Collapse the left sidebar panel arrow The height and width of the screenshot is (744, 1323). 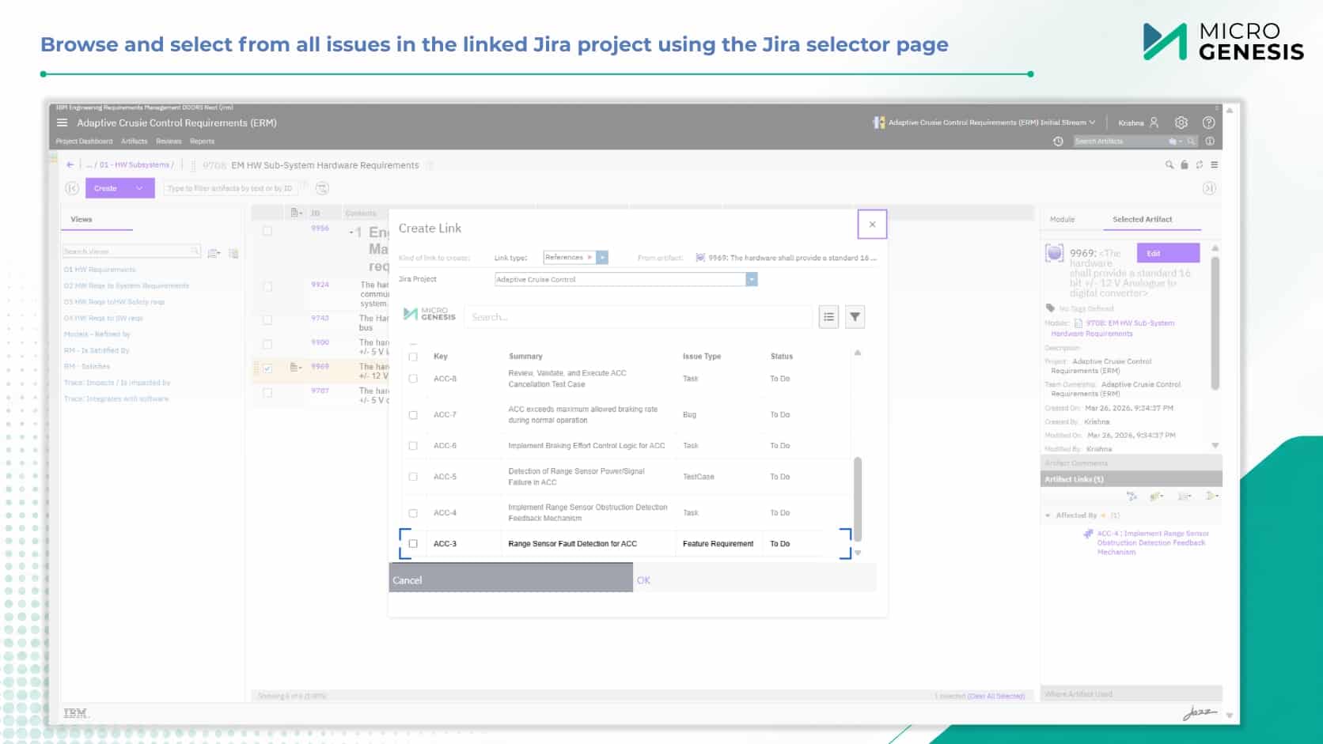tap(72, 188)
